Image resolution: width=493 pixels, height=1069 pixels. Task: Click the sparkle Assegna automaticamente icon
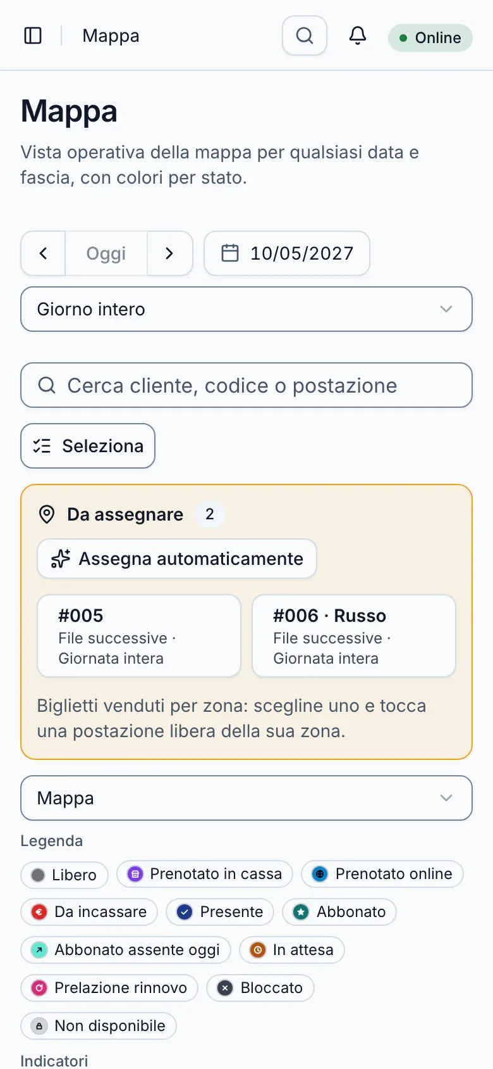point(61,559)
